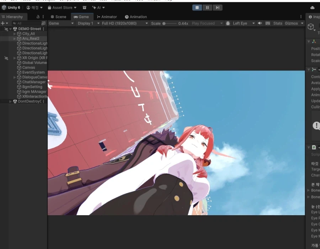Toggle the Stats overlay

point(278,23)
